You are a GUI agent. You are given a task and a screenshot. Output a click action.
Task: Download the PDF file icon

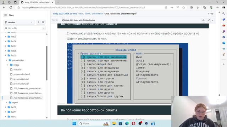pyautogui.click(x=203, y=20)
